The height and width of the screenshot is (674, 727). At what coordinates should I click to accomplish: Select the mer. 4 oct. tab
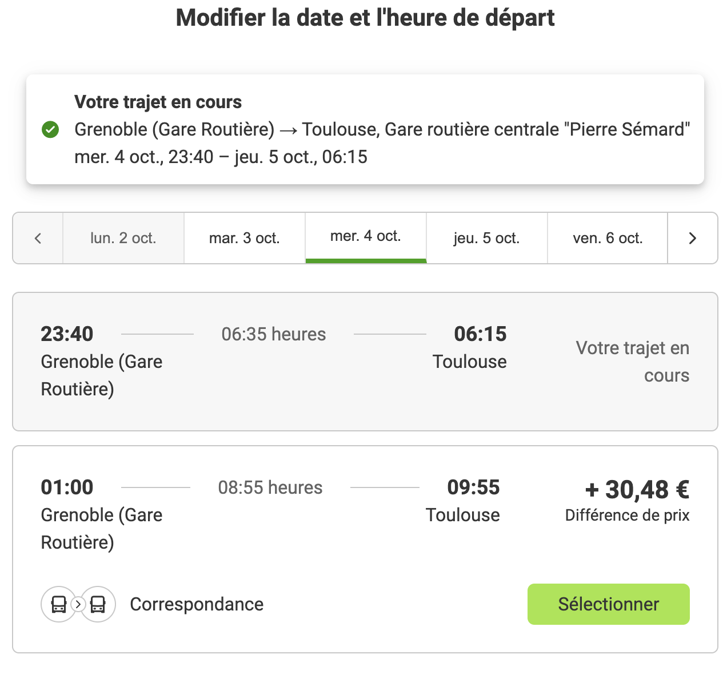pyautogui.click(x=365, y=236)
